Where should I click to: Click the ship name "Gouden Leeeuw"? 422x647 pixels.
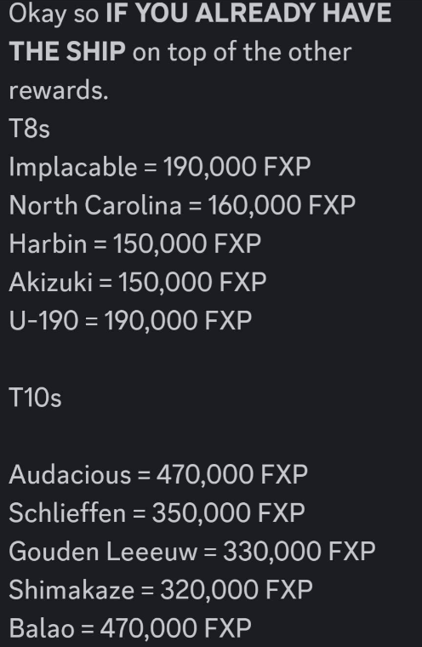tap(103, 552)
